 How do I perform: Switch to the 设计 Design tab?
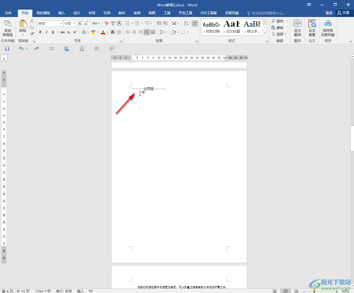click(77, 13)
